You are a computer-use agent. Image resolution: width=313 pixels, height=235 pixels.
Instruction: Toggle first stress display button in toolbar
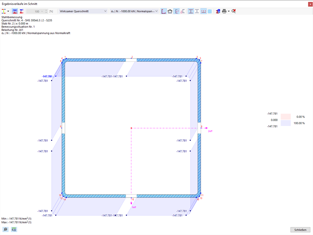click(x=15, y=12)
